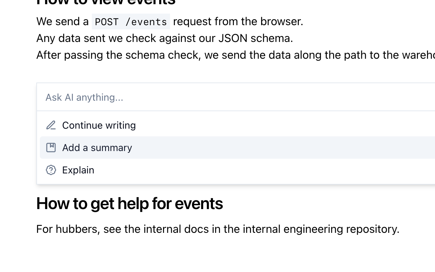The width and height of the screenshot is (435, 272).
Task: Click the words "We send a"
Action: (62, 22)
